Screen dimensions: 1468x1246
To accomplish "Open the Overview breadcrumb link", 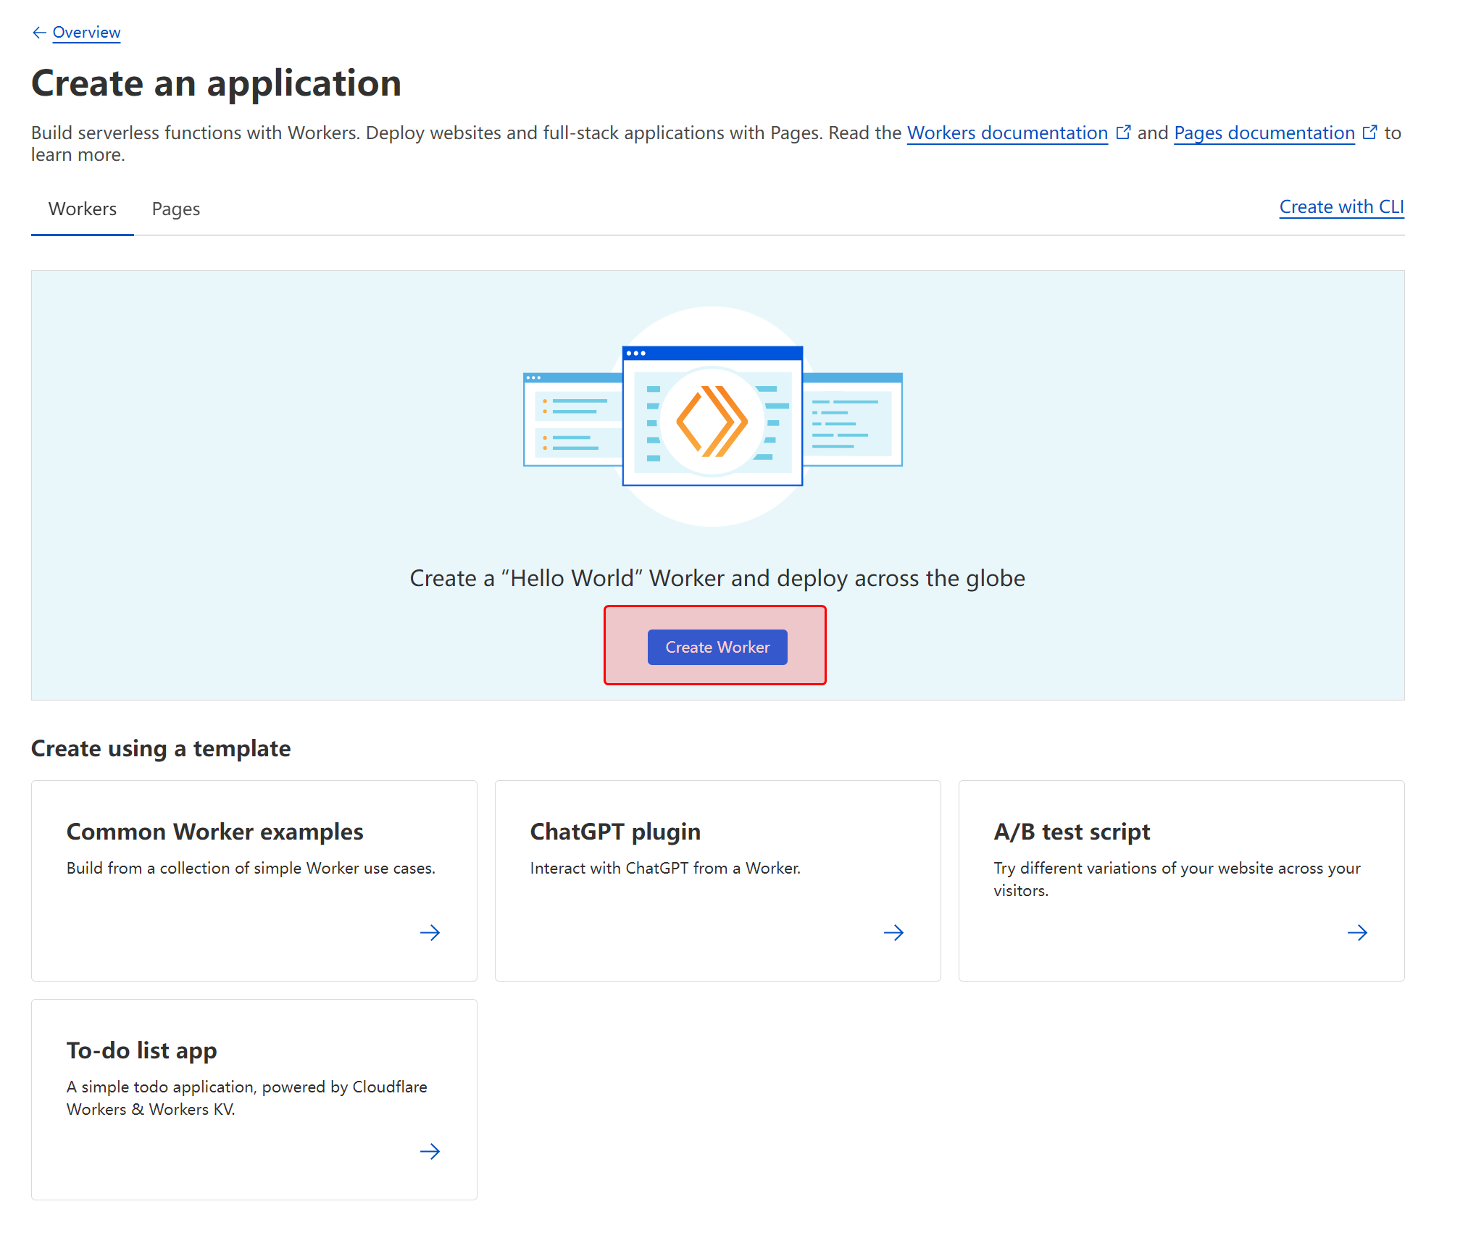I will tap(86, 33).
